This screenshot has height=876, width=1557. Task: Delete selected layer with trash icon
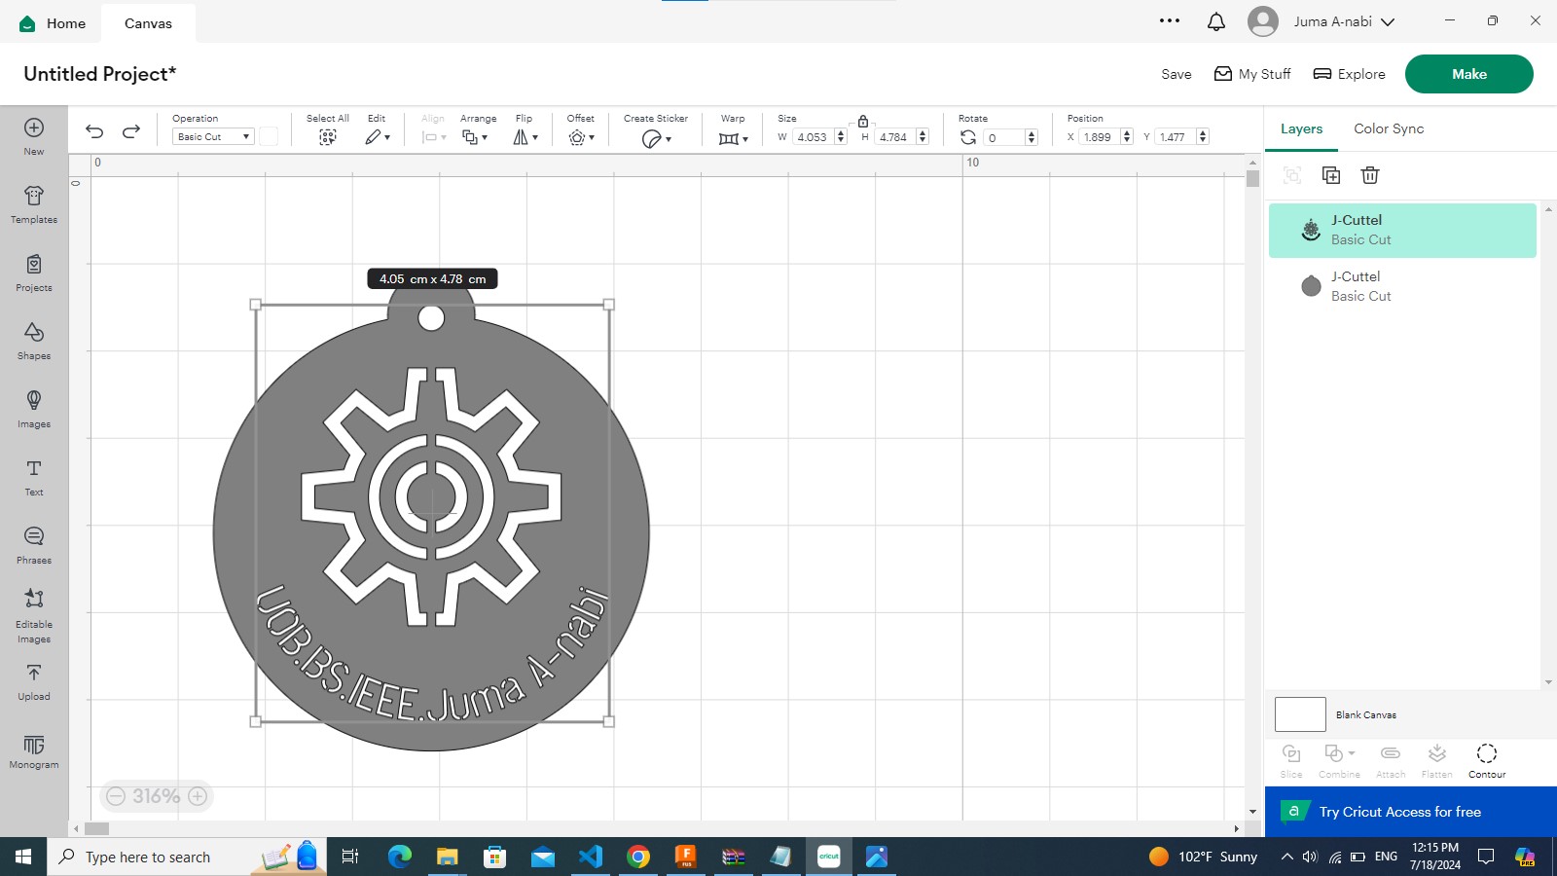click(x=1370, y=175)
